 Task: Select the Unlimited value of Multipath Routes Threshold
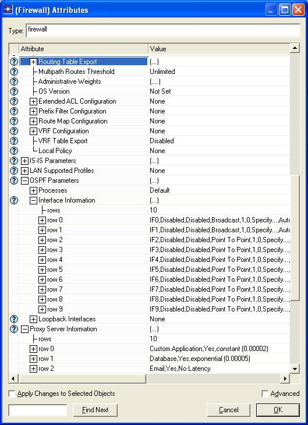[162, 72]
